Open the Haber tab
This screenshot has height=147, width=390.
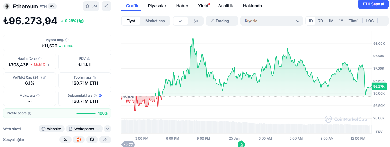182,6
